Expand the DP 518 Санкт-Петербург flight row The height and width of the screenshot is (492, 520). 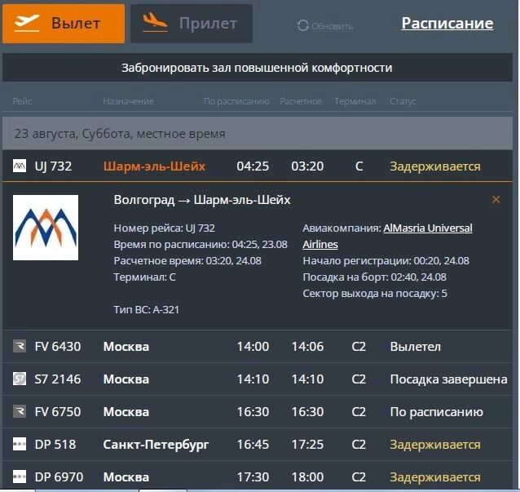[156, 445]
